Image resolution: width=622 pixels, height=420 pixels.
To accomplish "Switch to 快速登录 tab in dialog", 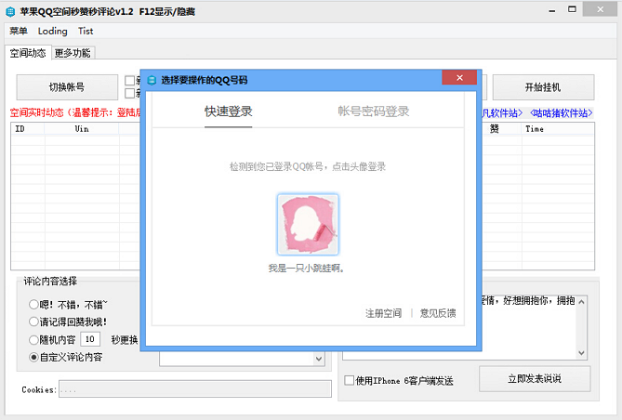I will coord(229,112).
